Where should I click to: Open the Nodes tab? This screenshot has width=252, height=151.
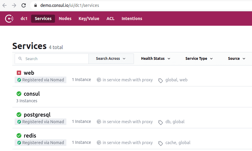pyautogui.click(x=65, y=19)
